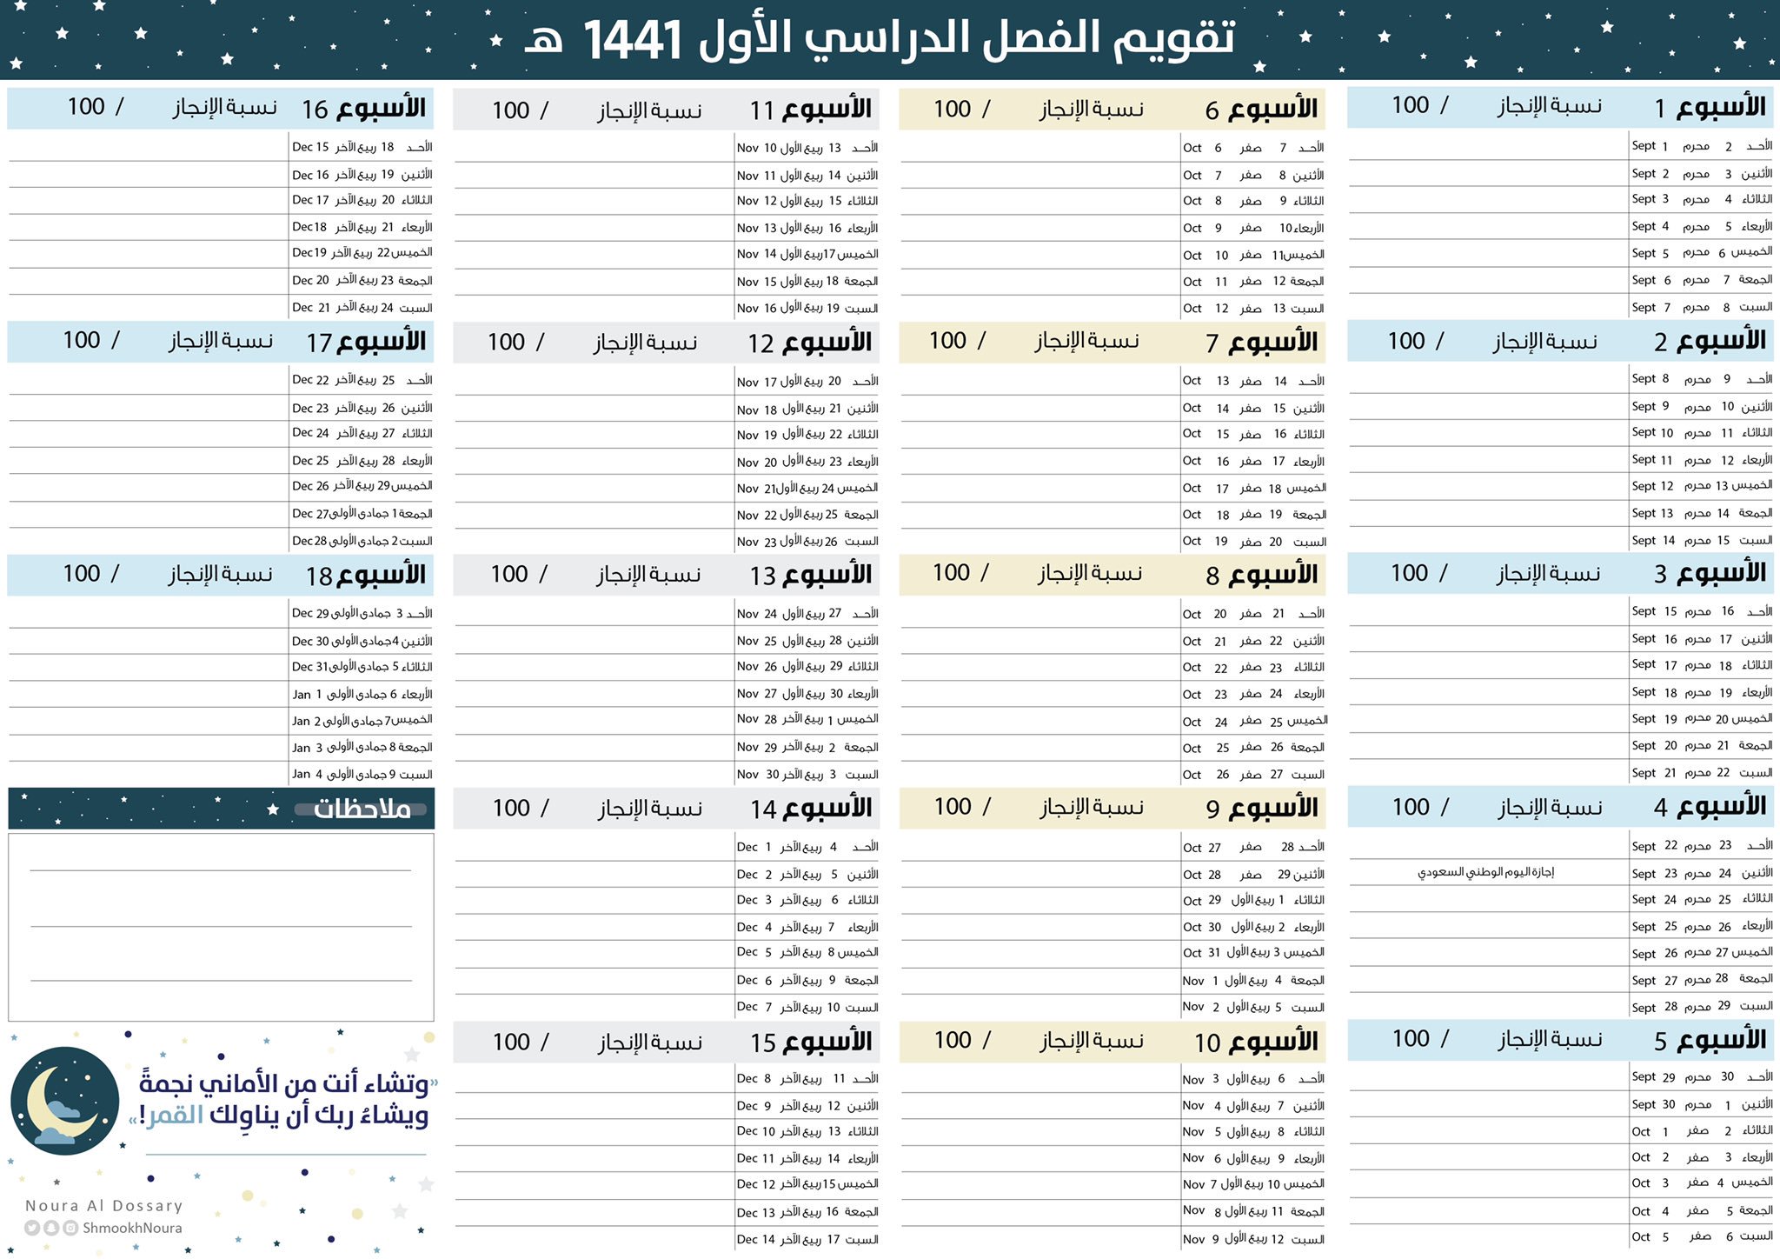Click the Oct 31 Thursday row
The height and width of the screenshot is (1259, 1780).
pos(1252,953)
